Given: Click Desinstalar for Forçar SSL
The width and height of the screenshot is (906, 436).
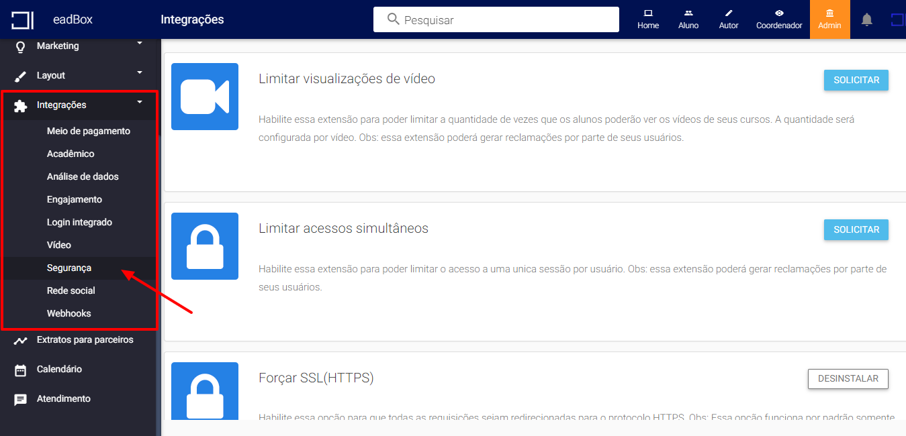Looking at the screenshot, I should point(848,378).
